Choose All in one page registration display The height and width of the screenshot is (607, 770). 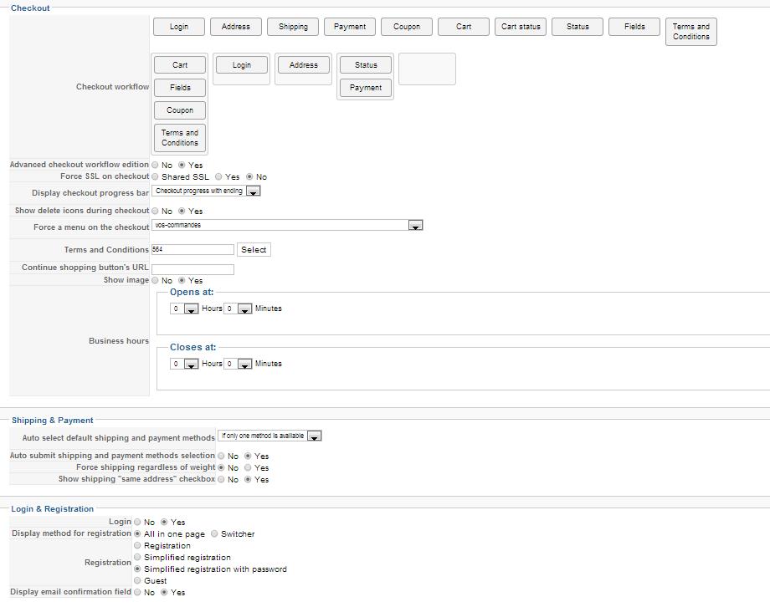(137, 534)
